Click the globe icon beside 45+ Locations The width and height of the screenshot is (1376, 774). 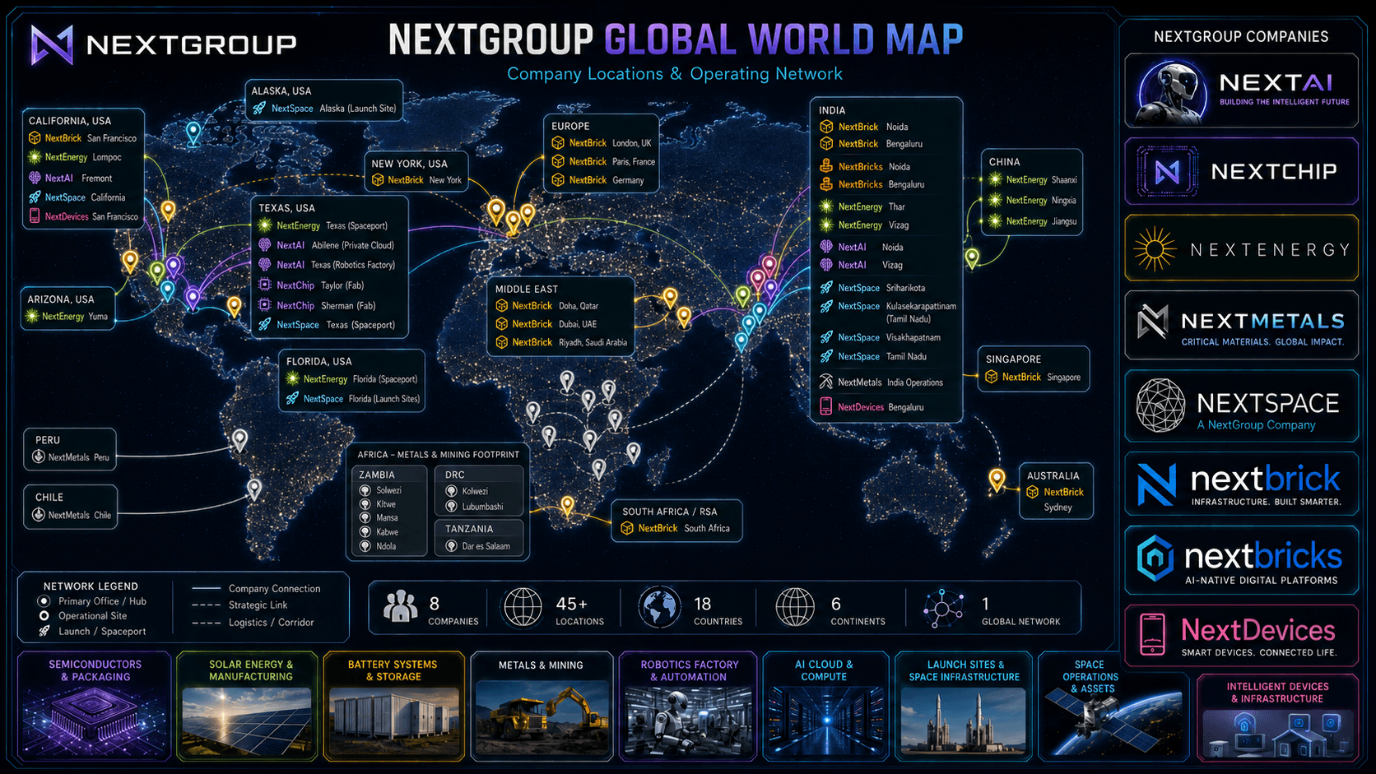(523, 607)
